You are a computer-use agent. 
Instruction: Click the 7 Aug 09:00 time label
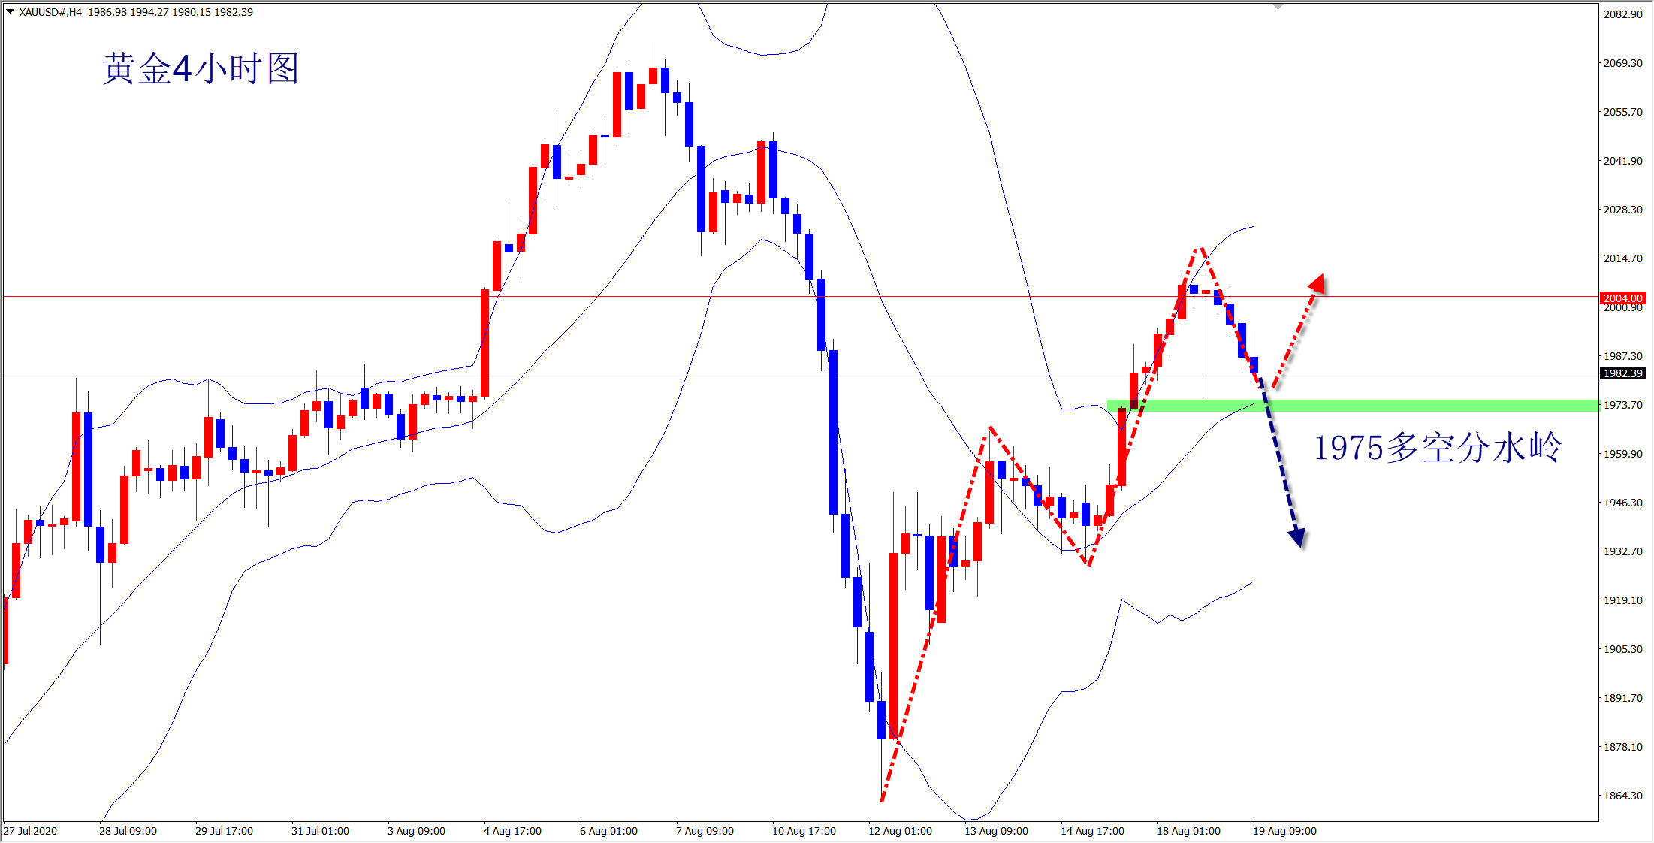point(705,831)
